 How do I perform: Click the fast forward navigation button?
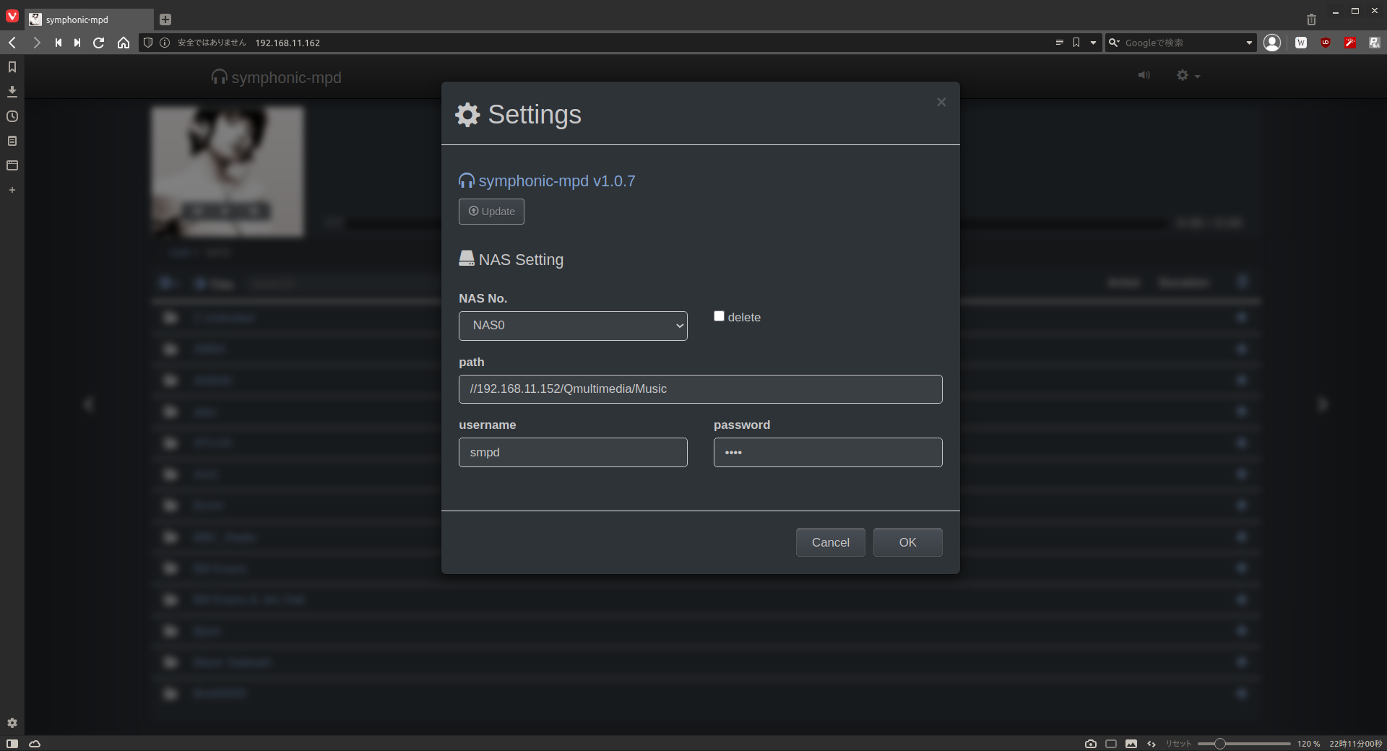pos(77,43)
